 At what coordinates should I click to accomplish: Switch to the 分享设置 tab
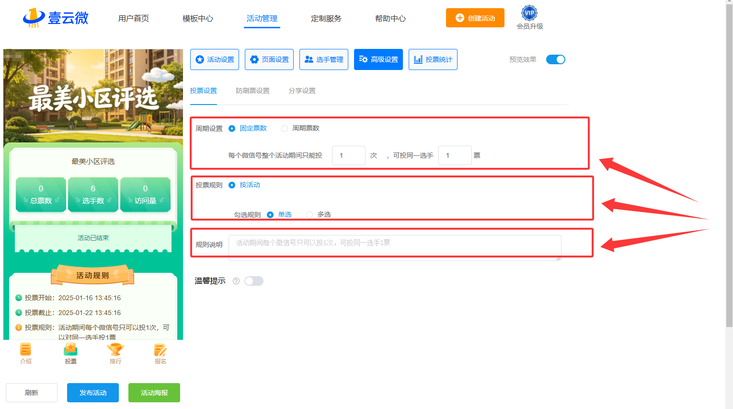click(x=302, y=91)
